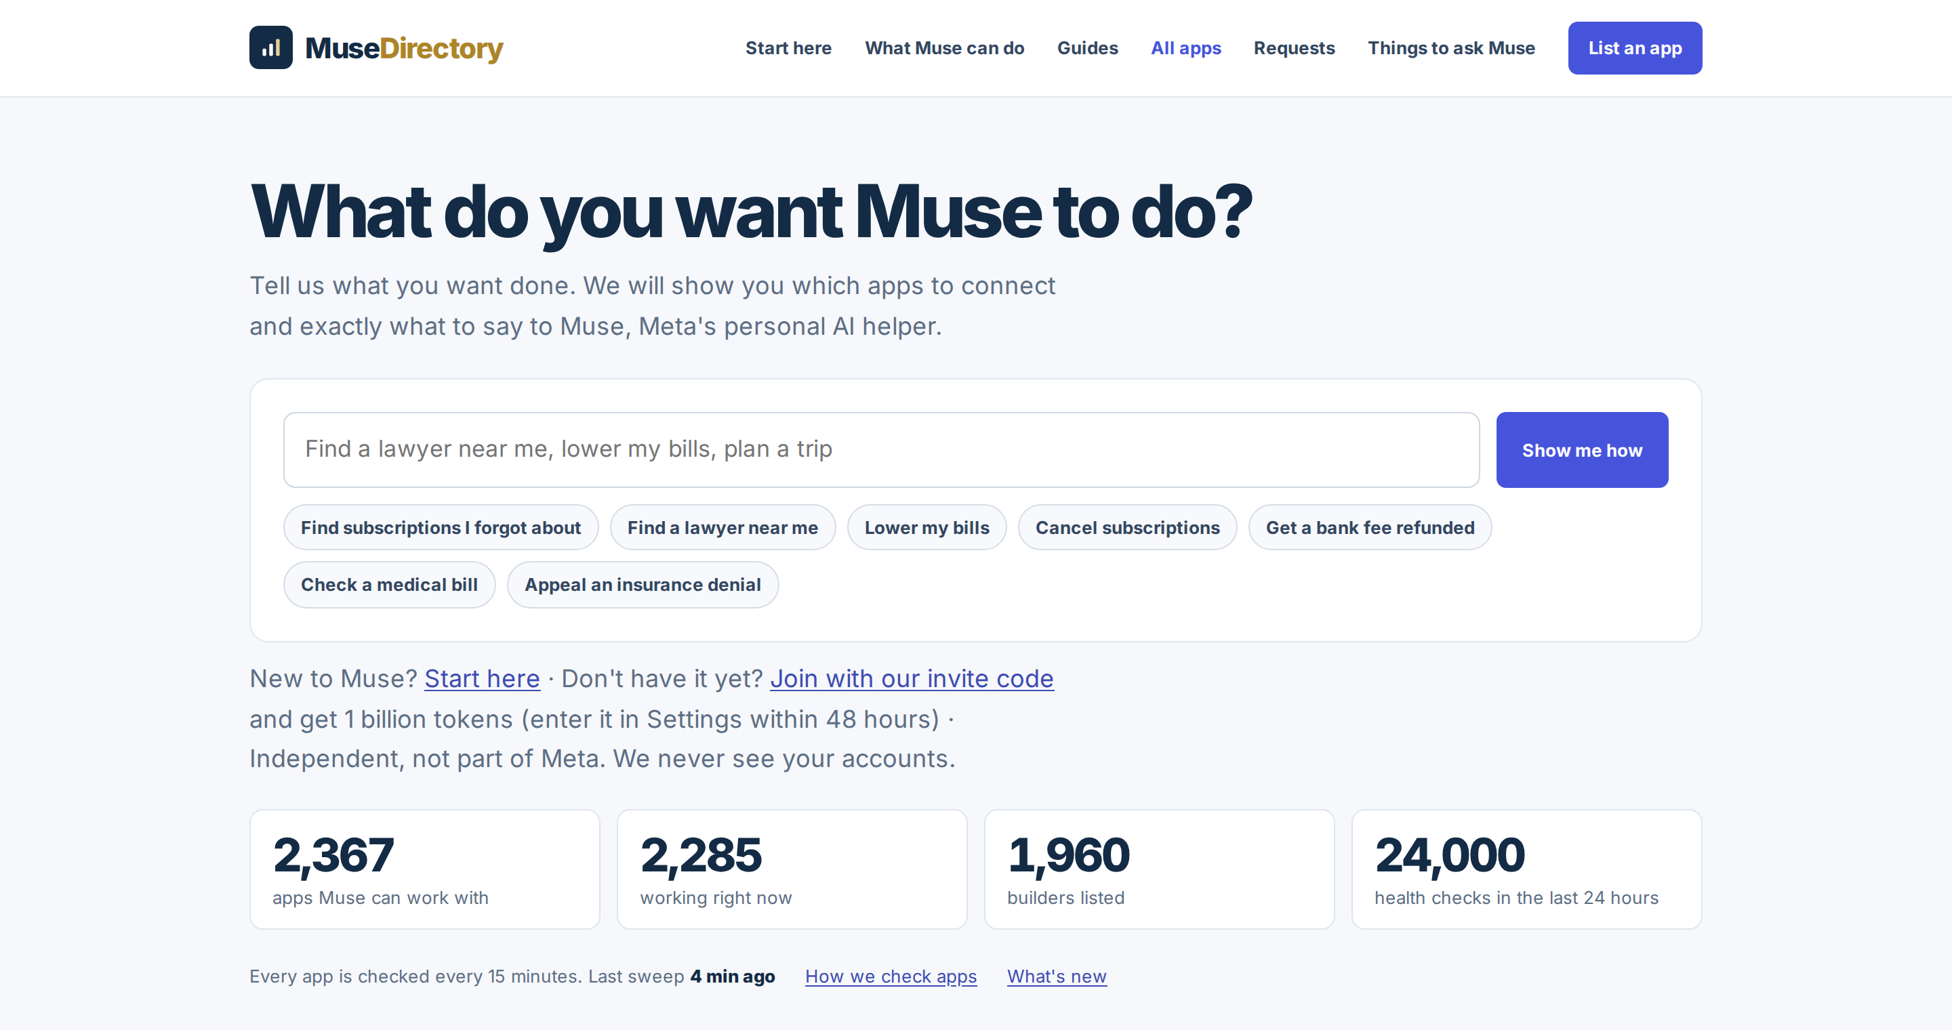Choose Appeal an insurance denial suggestion
1952x1030 pixels.
tap(642, 584)
